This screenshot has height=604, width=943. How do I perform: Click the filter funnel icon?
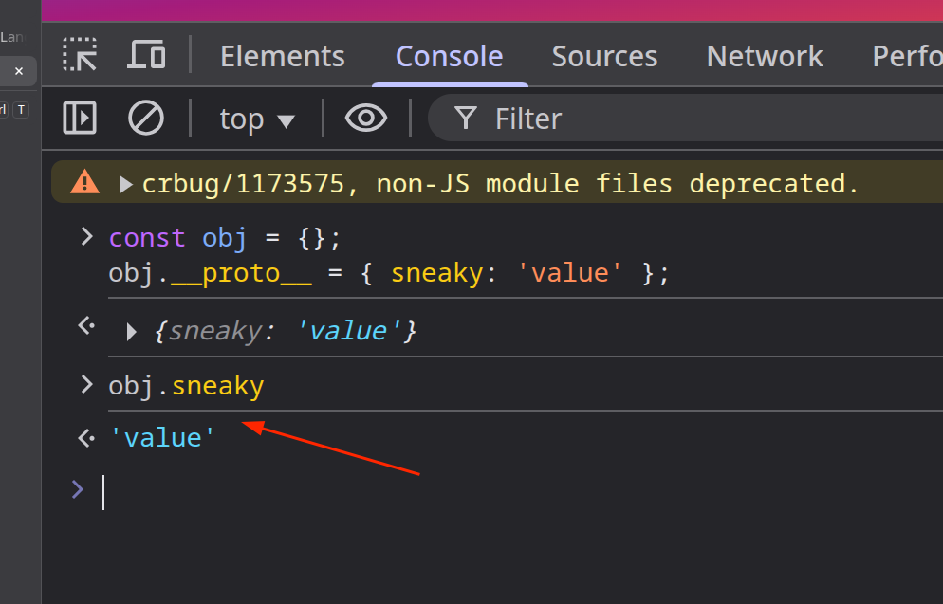coord(464,118)
